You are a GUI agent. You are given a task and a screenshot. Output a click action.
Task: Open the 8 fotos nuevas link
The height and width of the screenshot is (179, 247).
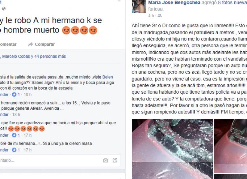(232, 2)
